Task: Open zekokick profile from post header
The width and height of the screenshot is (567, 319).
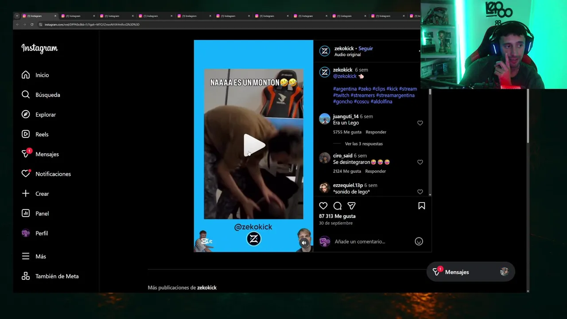Action: [344, 48]
